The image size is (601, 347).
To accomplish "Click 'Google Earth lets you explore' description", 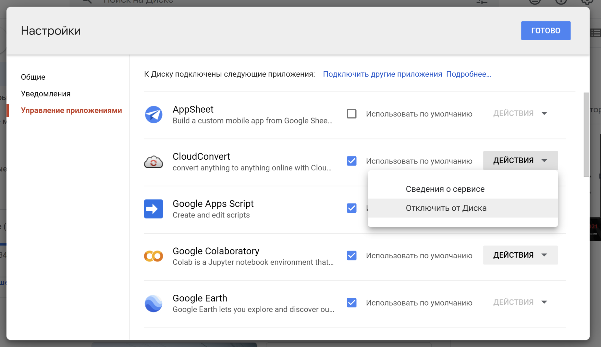I will pyautogui.click(x=253, y=309).
